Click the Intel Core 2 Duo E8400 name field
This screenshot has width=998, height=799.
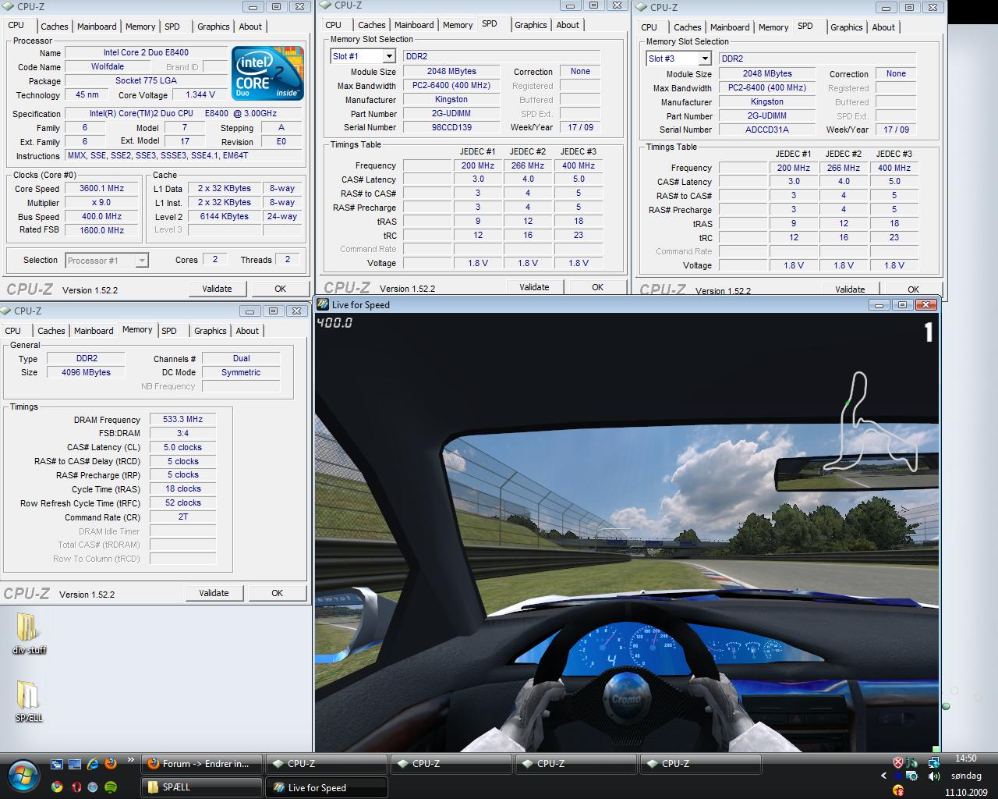pos(146,52)
